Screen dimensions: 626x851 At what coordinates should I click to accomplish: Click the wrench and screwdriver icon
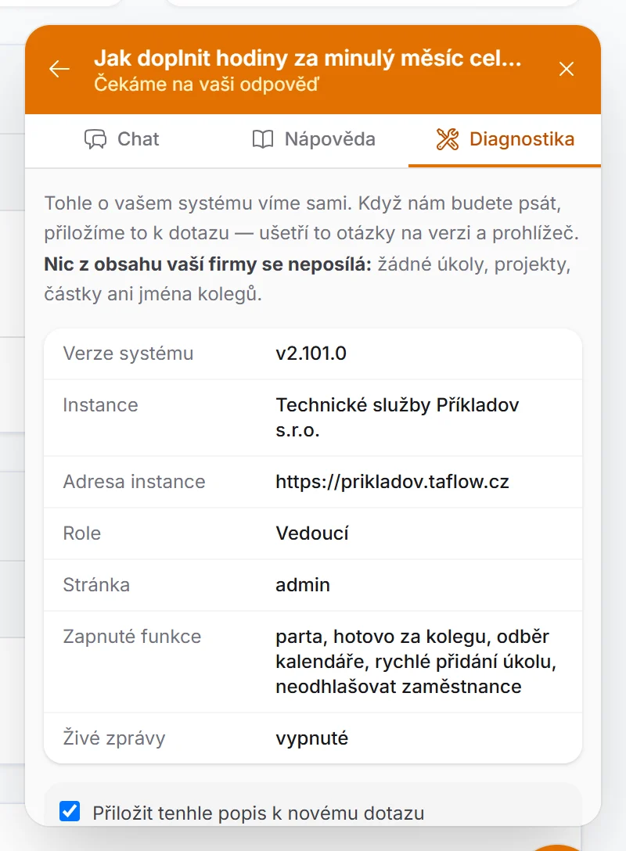tap(448, 139)
